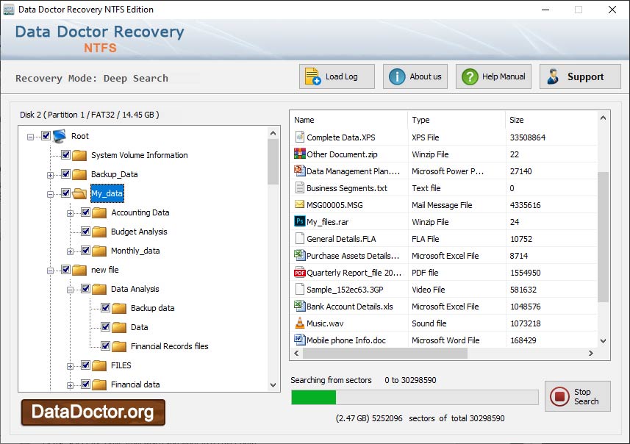The height and width of the screenshot is (444, 630).
Task: Open the Help Manual
Action: point(493,76)
